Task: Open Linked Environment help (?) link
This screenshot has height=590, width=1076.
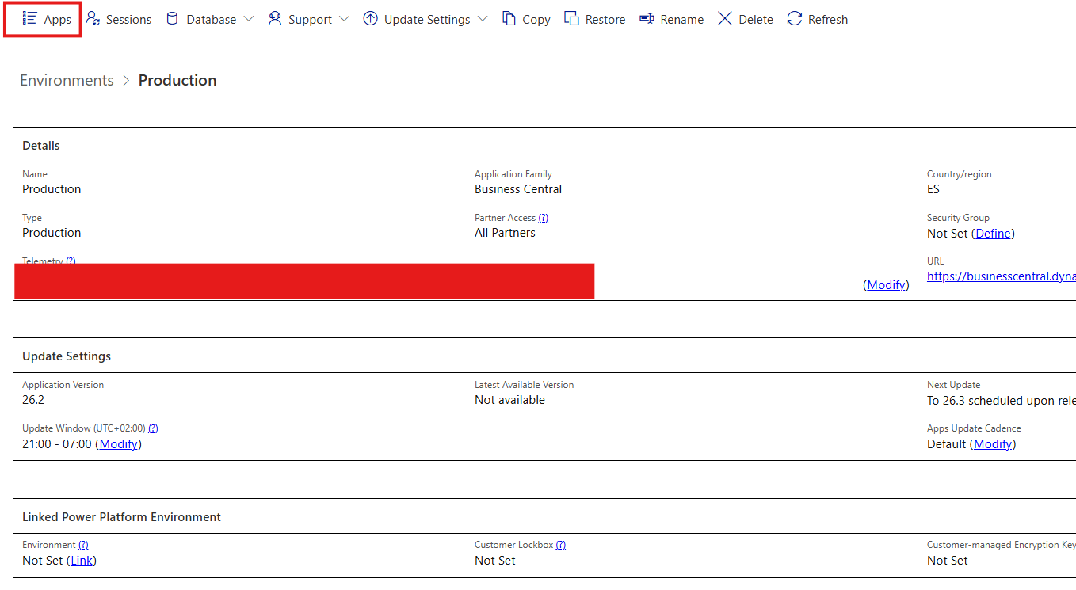Action: 83,545
